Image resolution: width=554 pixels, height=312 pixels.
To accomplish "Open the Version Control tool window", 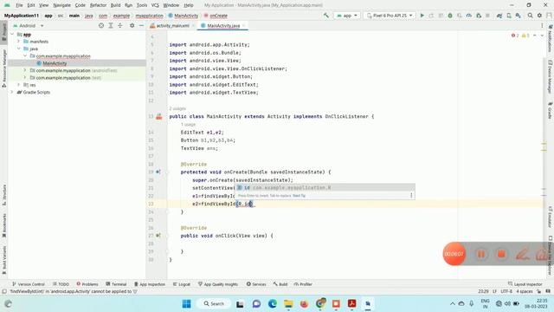I will click(29, 284).
